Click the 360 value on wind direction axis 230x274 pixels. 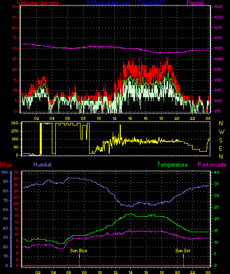15,123
